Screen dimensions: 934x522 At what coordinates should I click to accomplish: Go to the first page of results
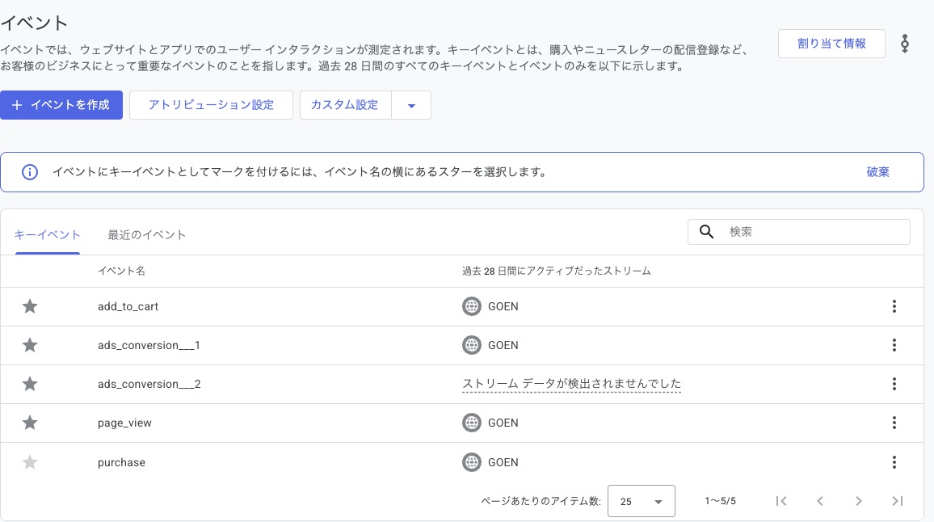coord(781,501)
